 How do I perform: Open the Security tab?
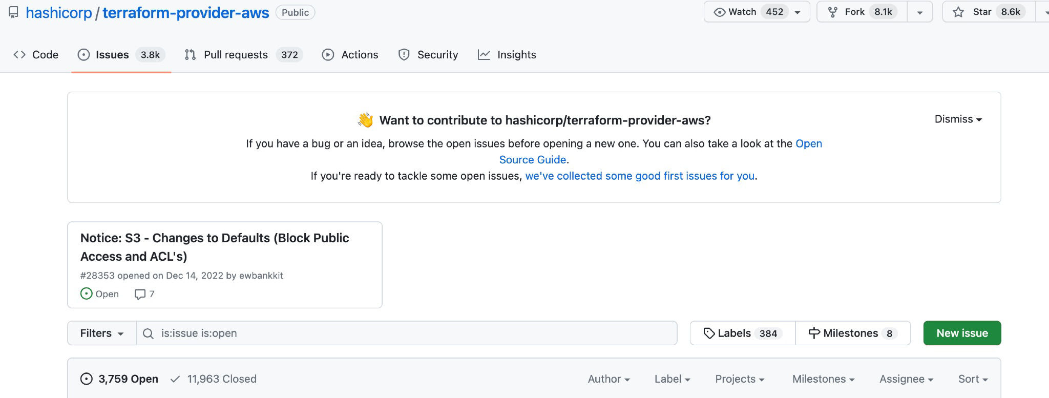tap(428, 55)
